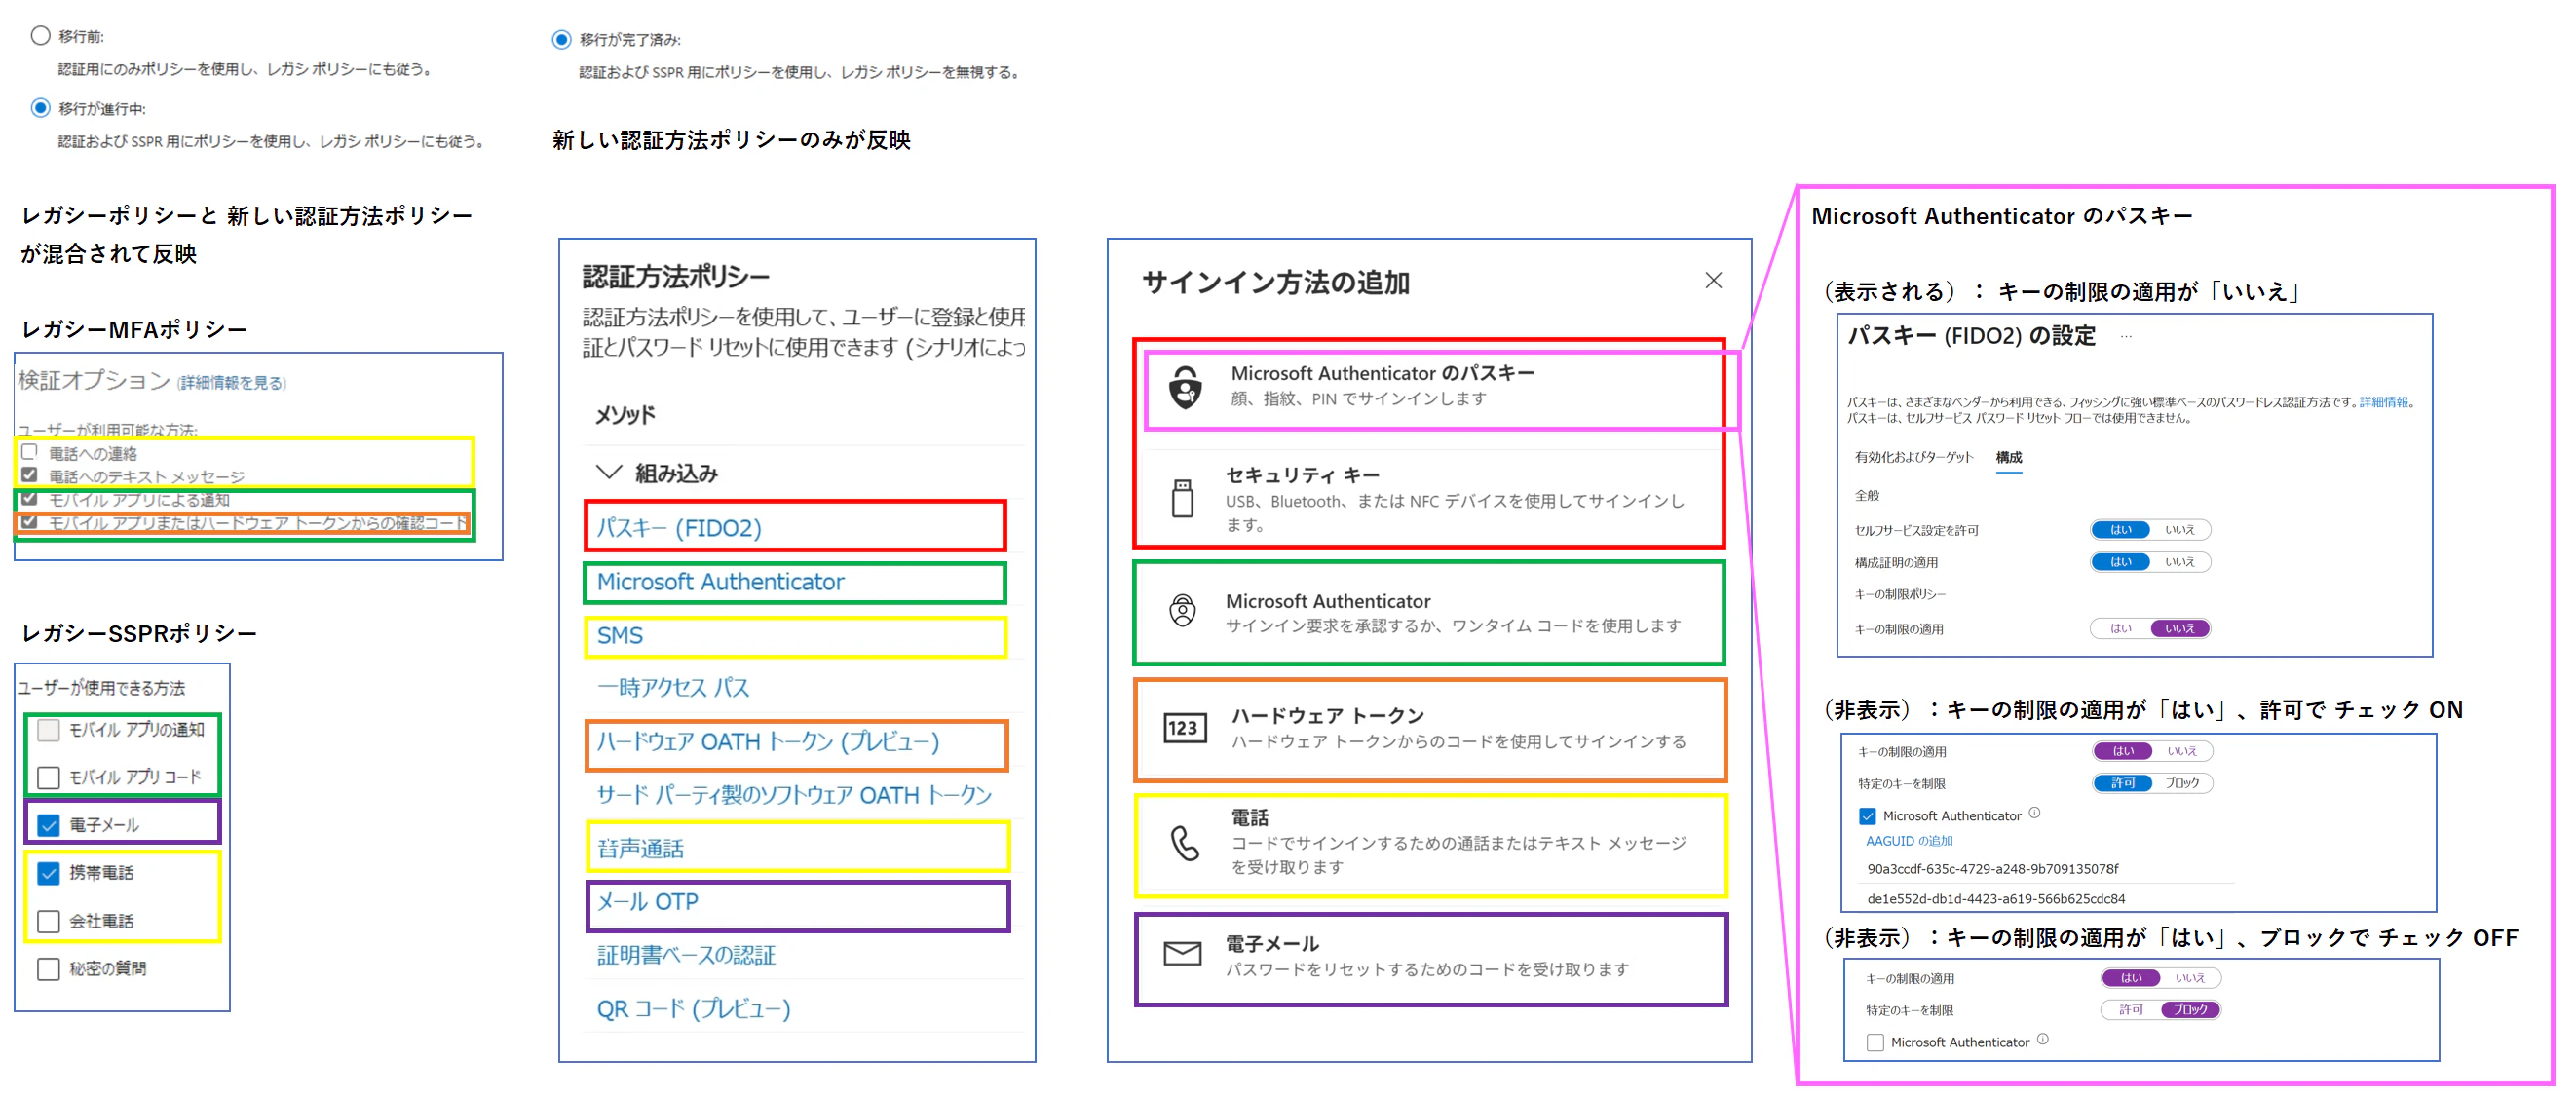This screenshot has height=1099, width=2576.
Task: Click the Microsoft Authenticator passkey shield icon
Action: pos(1185,387)
